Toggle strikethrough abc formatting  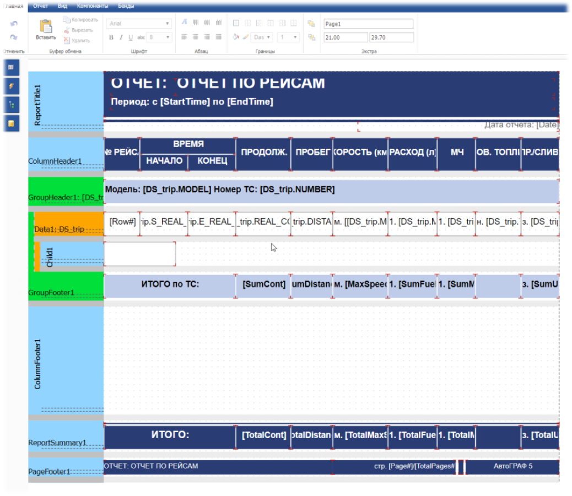pyautogui.click(x=141, y=37)
